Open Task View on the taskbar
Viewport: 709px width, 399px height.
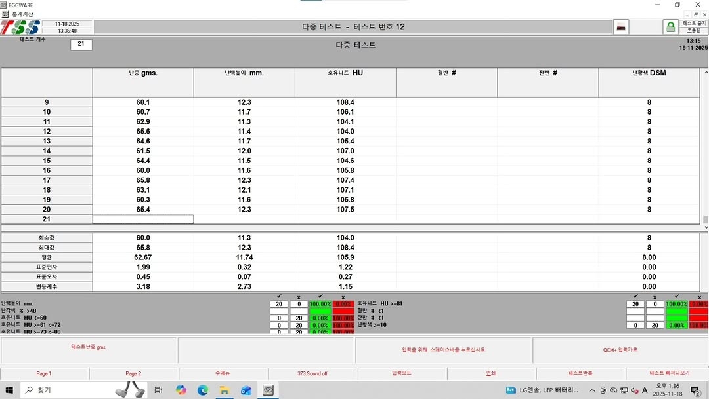(158, 390)
